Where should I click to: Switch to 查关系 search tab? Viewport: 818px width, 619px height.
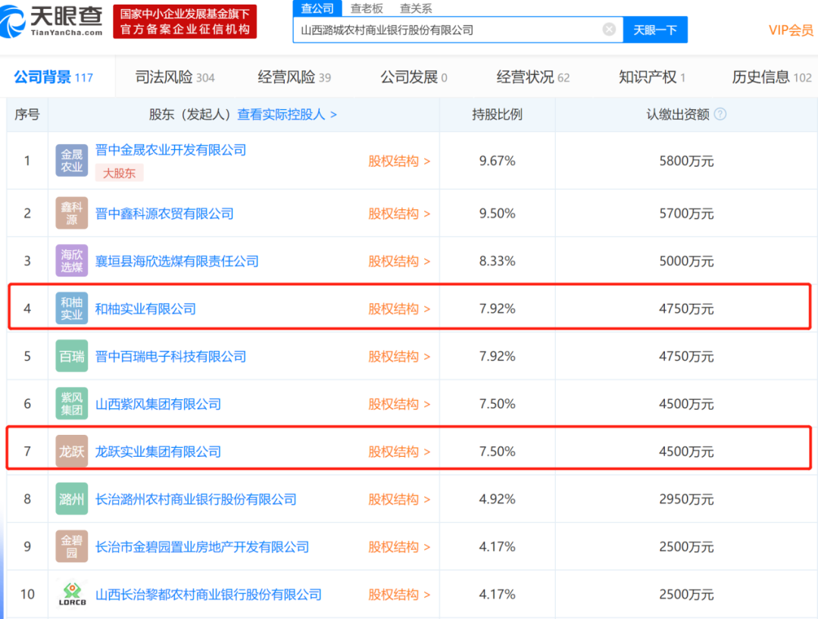coord(416,8)
